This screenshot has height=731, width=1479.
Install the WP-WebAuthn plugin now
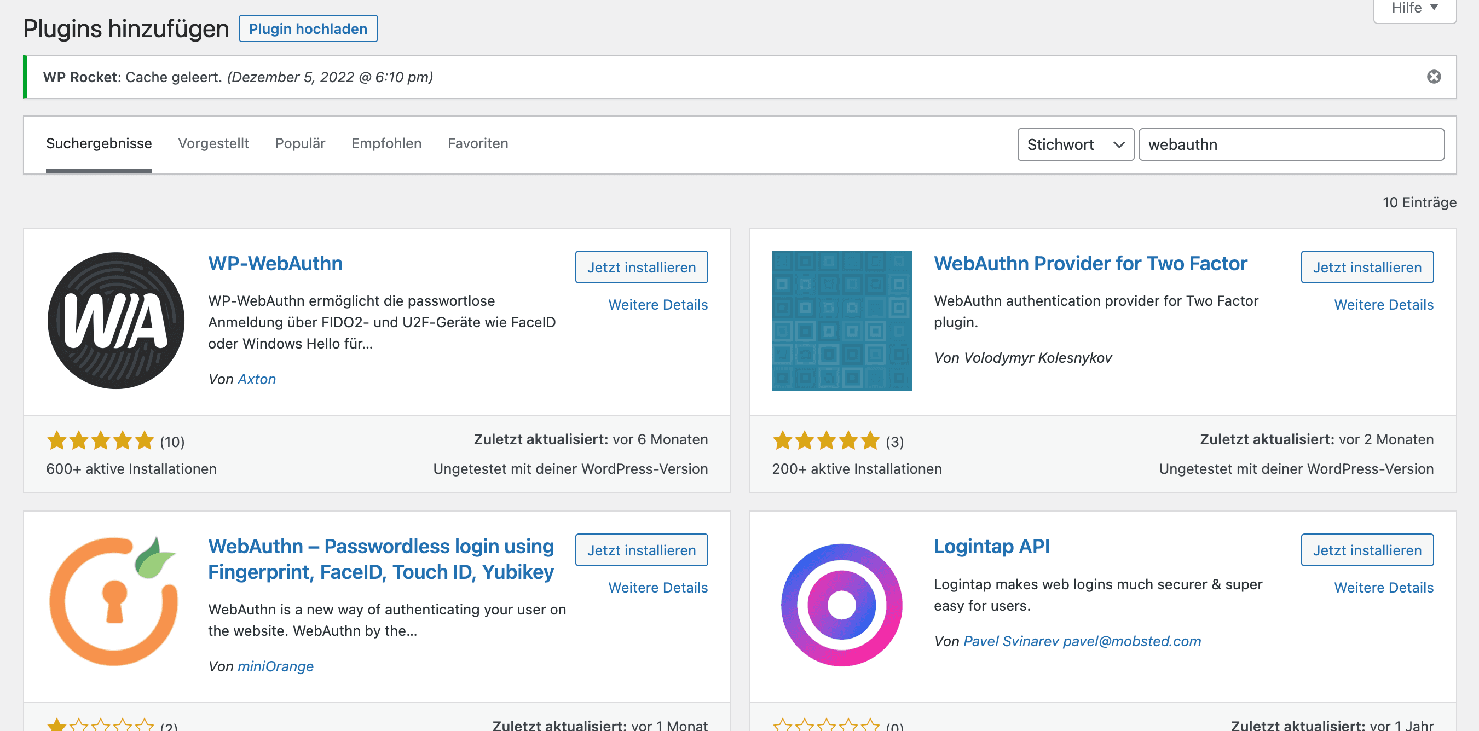click(x=642, y=267)
